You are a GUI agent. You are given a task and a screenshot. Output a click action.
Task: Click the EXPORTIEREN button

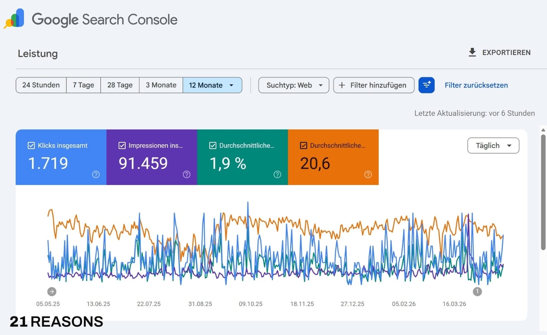click(499, 52)
